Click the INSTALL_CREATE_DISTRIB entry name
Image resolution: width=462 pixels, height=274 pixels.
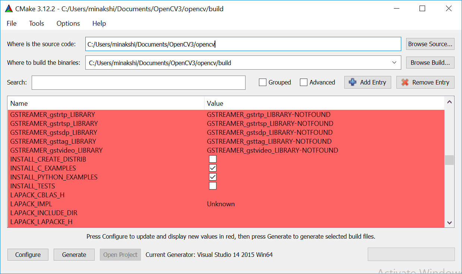48,159
